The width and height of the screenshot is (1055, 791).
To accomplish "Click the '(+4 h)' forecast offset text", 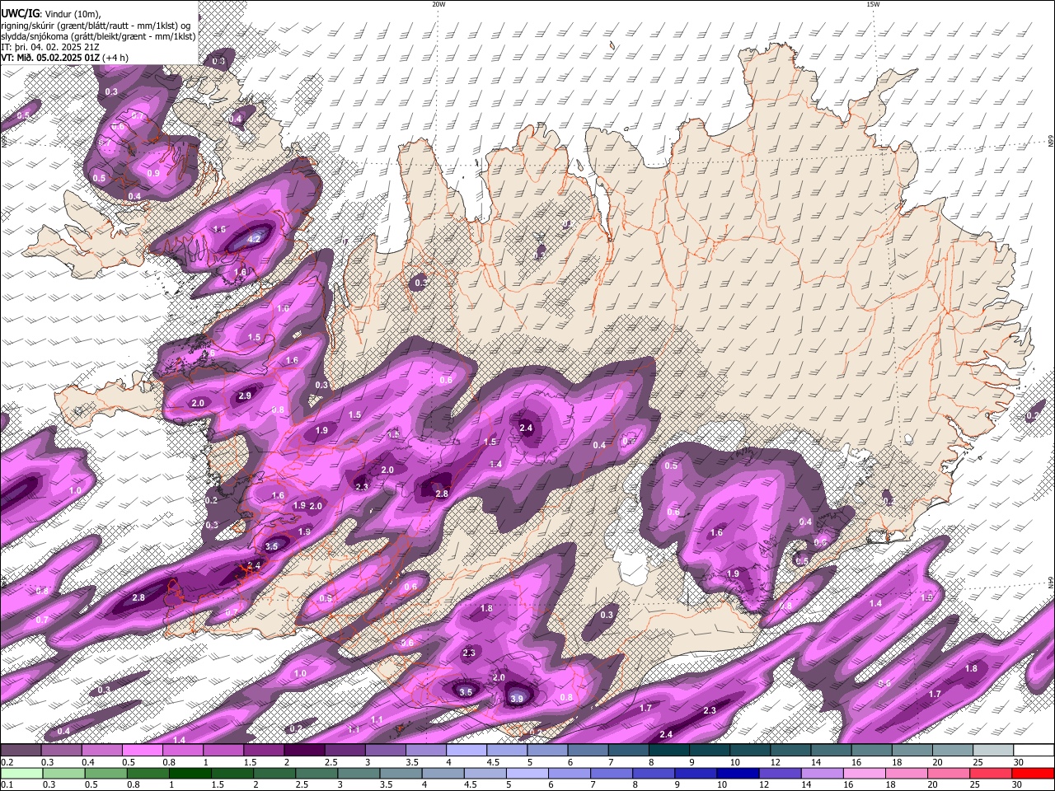I will point(116,58).
